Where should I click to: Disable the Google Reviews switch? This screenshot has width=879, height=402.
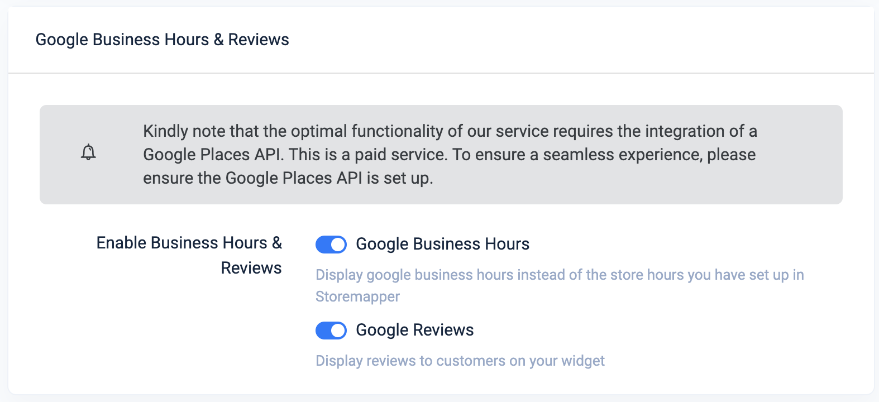[x=331, y=330]
